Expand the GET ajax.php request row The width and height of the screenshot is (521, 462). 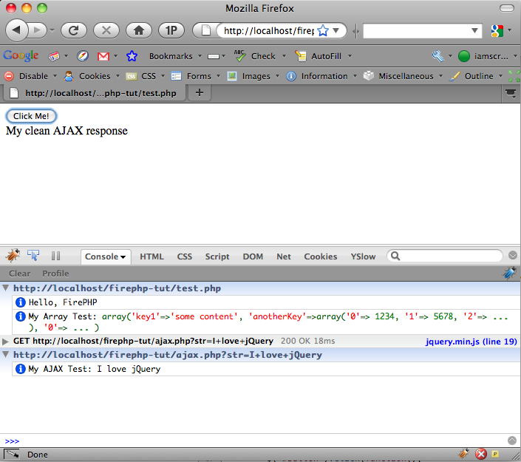[x=5, y=342]
